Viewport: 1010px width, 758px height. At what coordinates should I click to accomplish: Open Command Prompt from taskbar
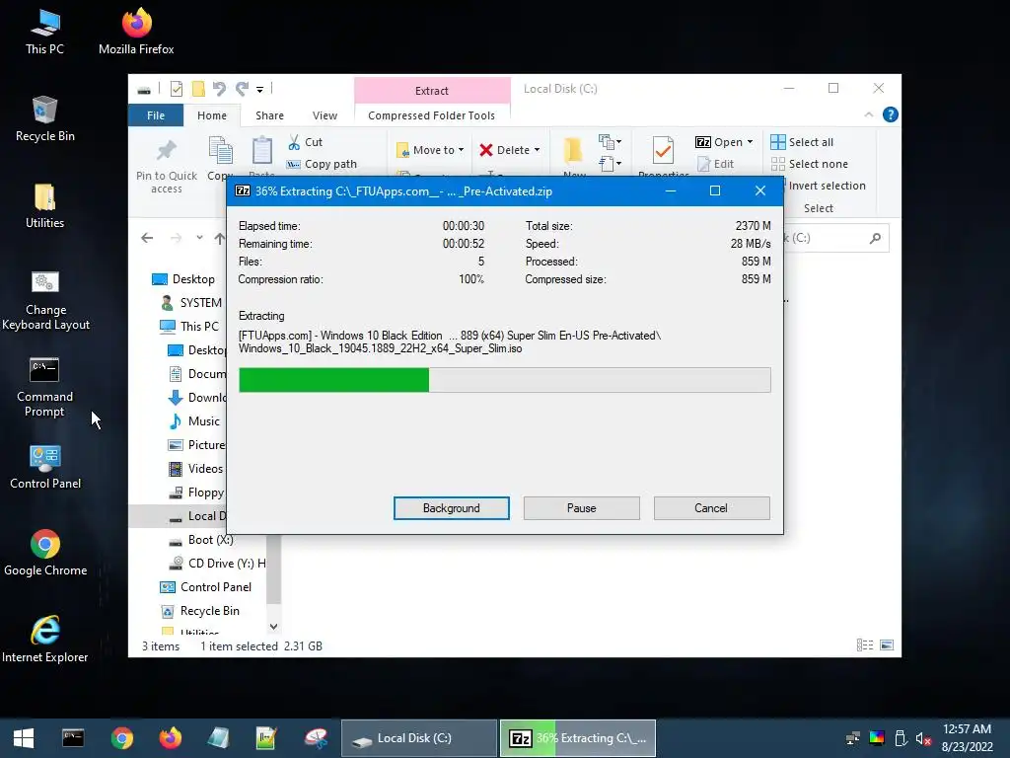click(73, 738)
